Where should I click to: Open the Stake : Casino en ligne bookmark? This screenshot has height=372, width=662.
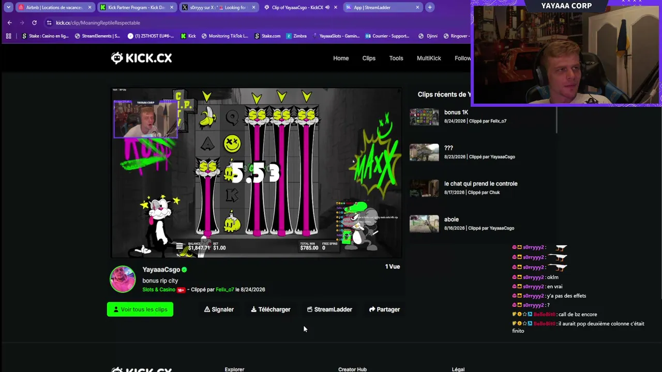click(x=45, y=36)
